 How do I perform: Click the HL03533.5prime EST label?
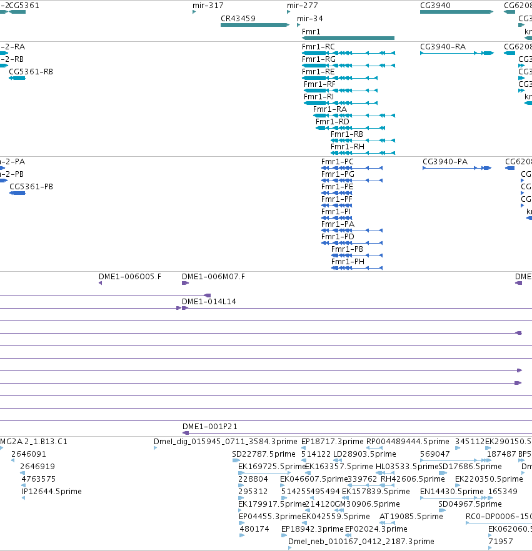[x=407, y=466]
